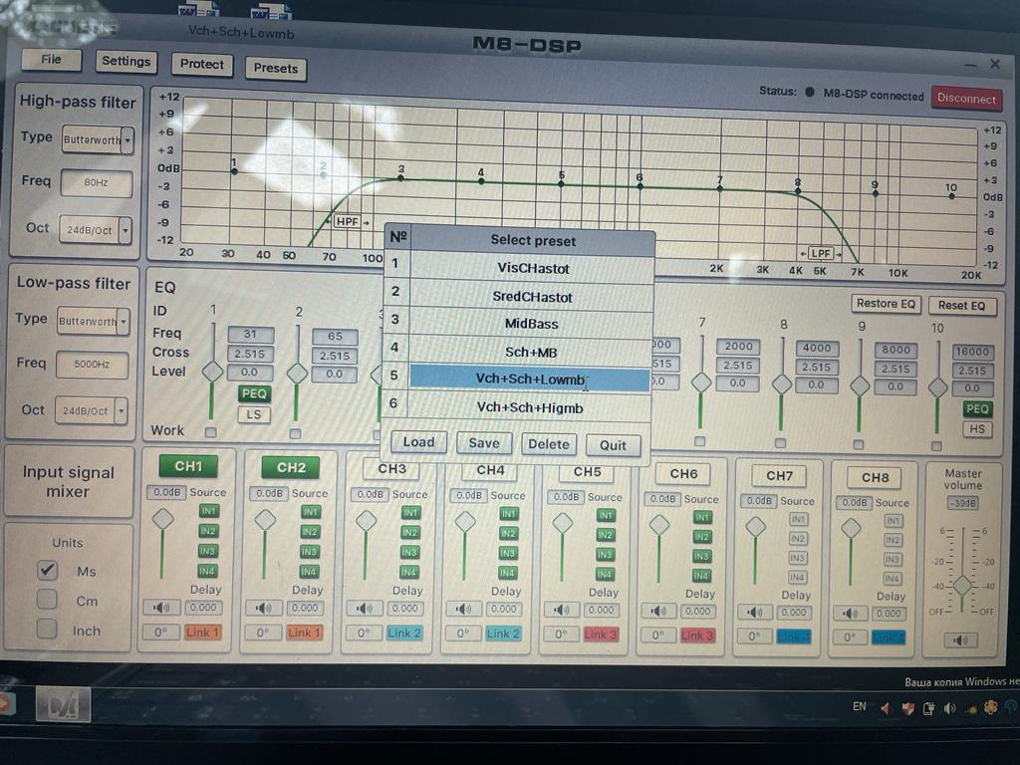Mute master volume with speaker icon
The image size is (1020, 765).
click(x=960, y=640)
